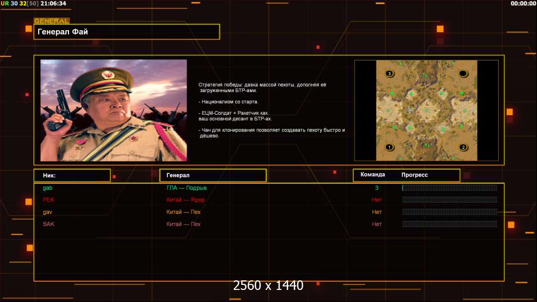This screenshot has width=537, height=302.
Task: Select the "Ник:" column header
Action: (x=72, y=175)
